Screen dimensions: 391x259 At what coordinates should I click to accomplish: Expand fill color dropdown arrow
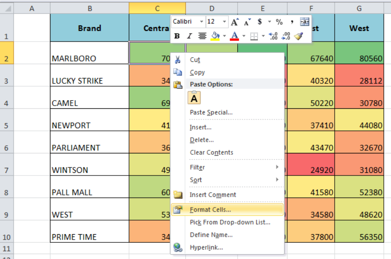point(224,36)
